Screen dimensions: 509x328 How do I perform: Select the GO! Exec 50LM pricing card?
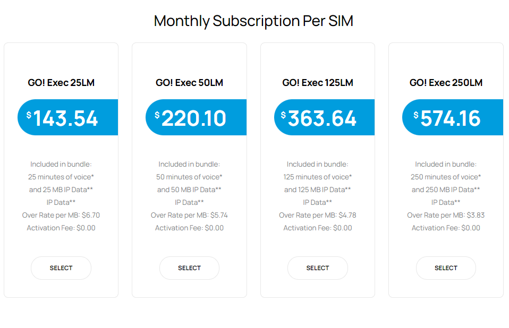[x=189, y=170]
